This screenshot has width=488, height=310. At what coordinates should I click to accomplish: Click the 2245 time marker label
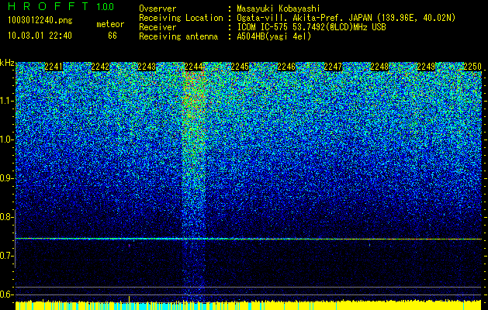click(240, 67)
